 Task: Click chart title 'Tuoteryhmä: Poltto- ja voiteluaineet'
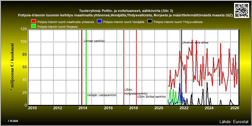[126, 11]
